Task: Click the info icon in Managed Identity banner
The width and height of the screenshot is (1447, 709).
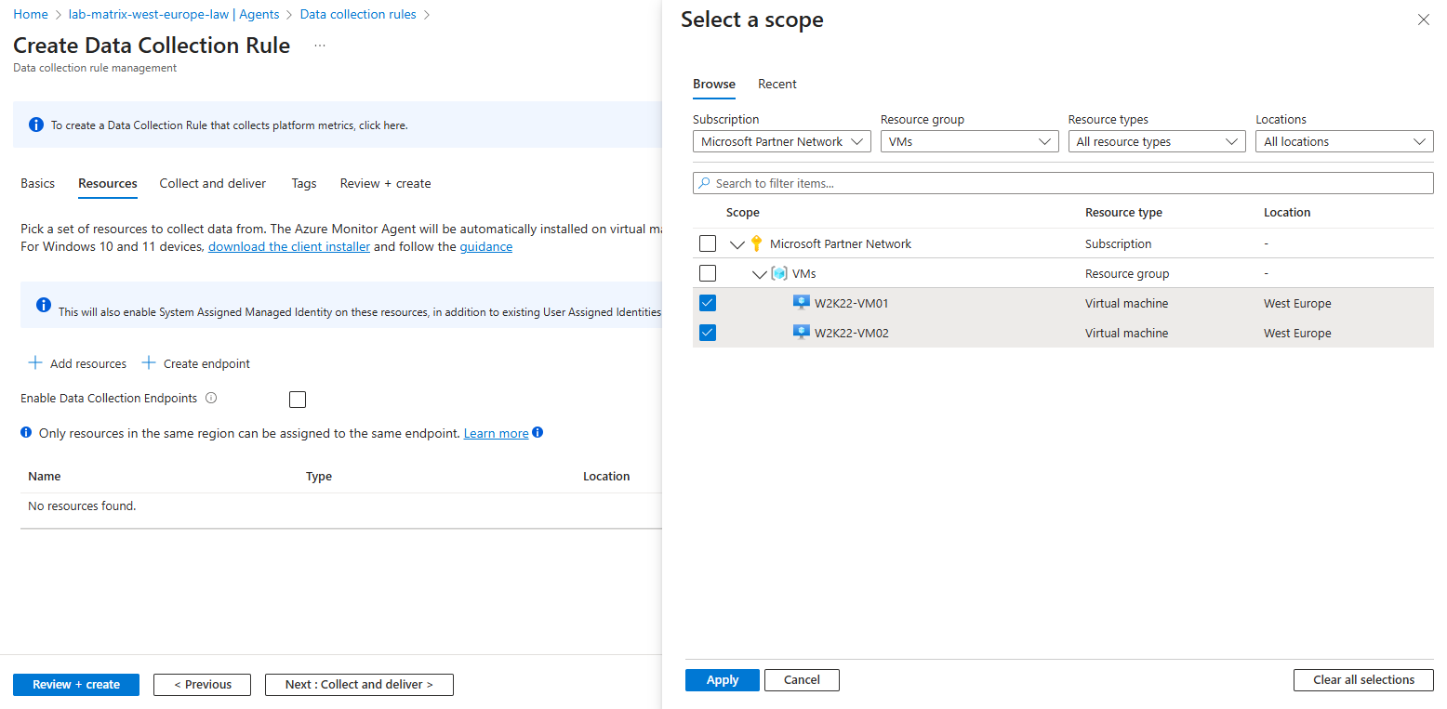Action: 43,305
